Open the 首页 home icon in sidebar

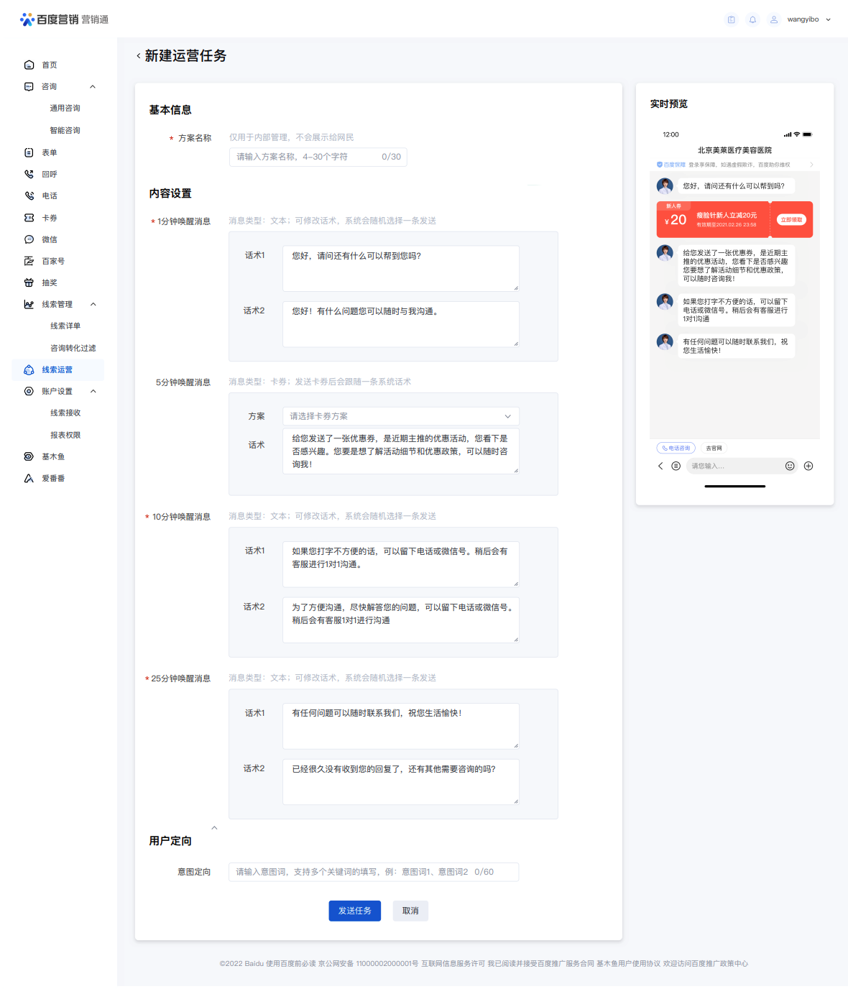(29, 65)
